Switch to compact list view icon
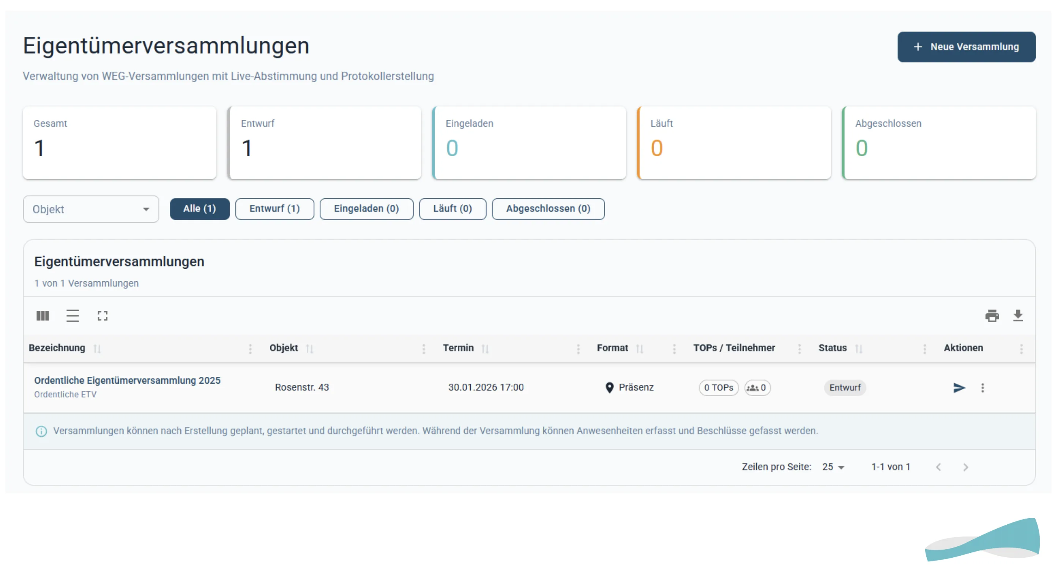The width and height of the screenshot is (1063, 577). pos(73,316)
